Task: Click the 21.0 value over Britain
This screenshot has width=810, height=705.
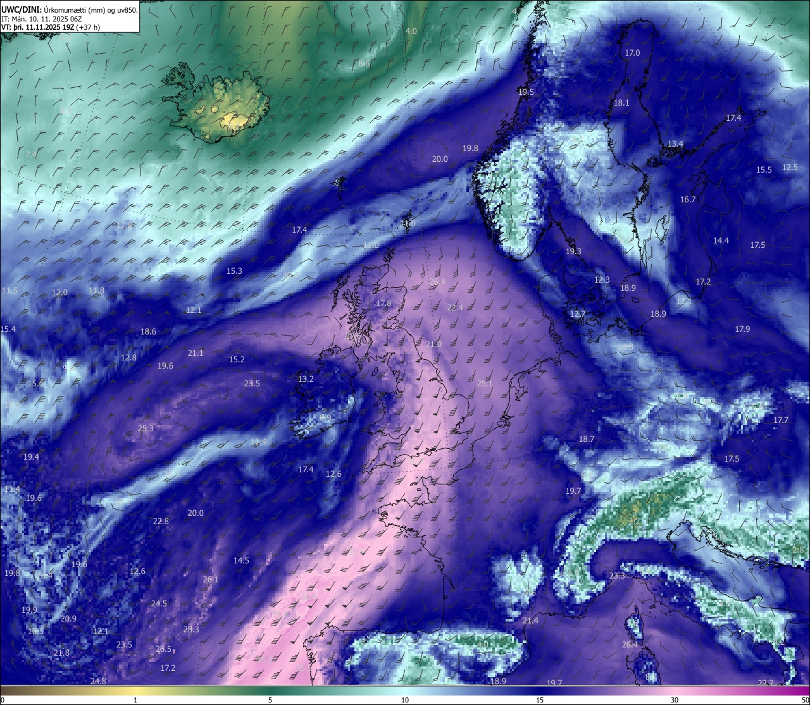Action: [x=433, y=344]
